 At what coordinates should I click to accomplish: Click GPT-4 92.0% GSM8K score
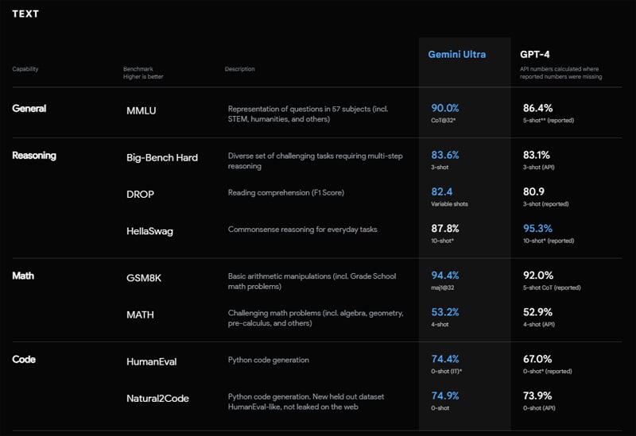point(538,276)
